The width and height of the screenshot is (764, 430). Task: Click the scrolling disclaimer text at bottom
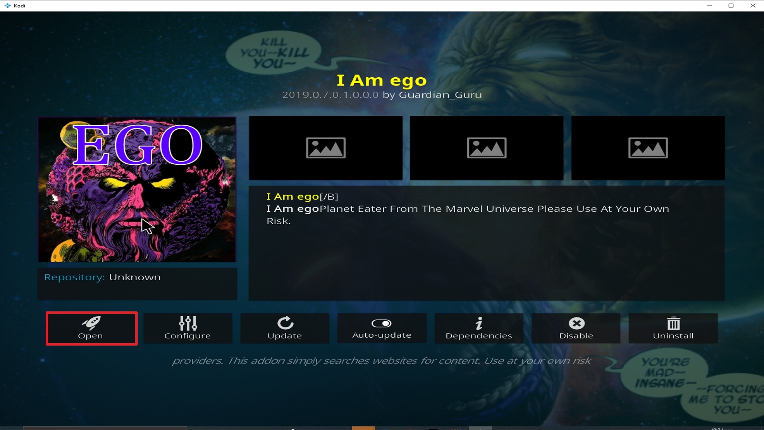(x=381, y=361)
